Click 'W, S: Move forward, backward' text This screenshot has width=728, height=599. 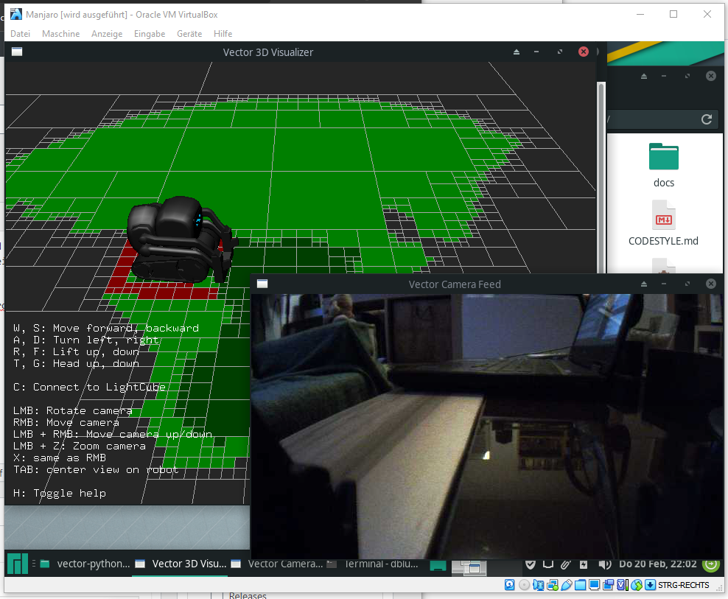106,329
